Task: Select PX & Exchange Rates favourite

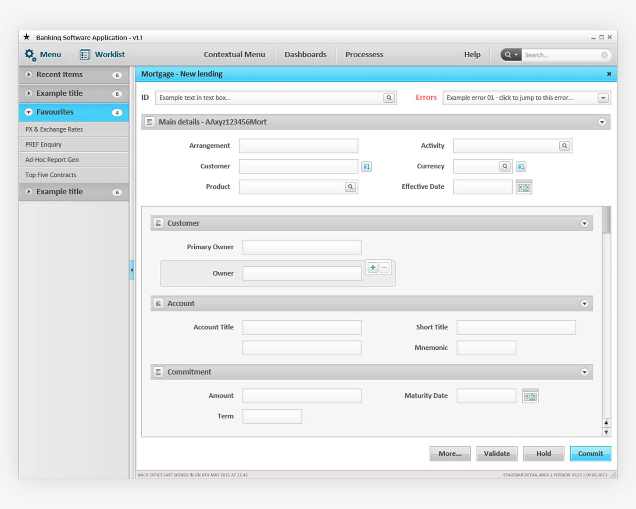Action: pos(74,129)
